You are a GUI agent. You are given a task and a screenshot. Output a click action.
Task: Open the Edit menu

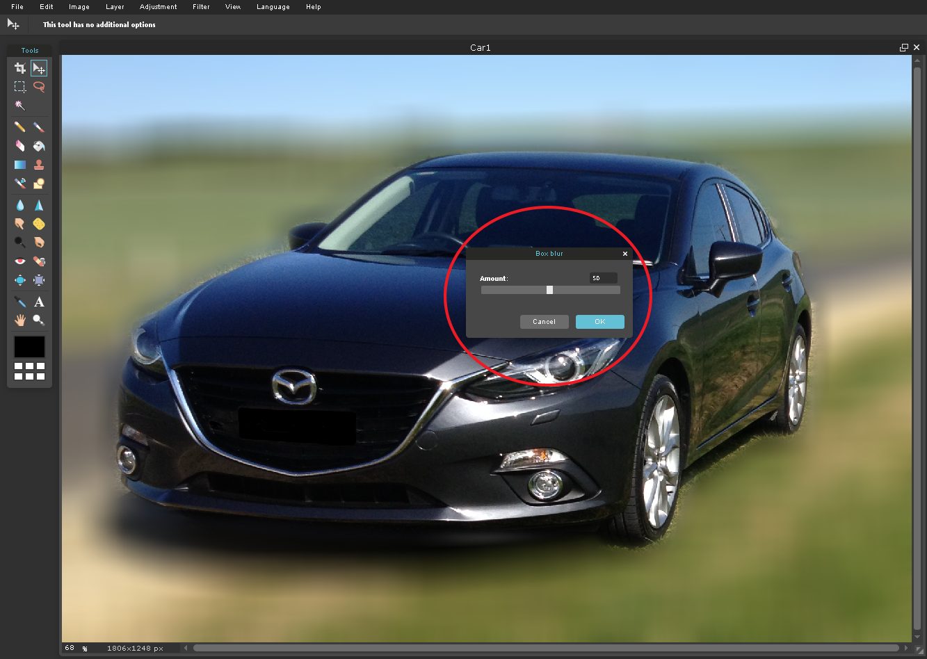tap(47, 7)
